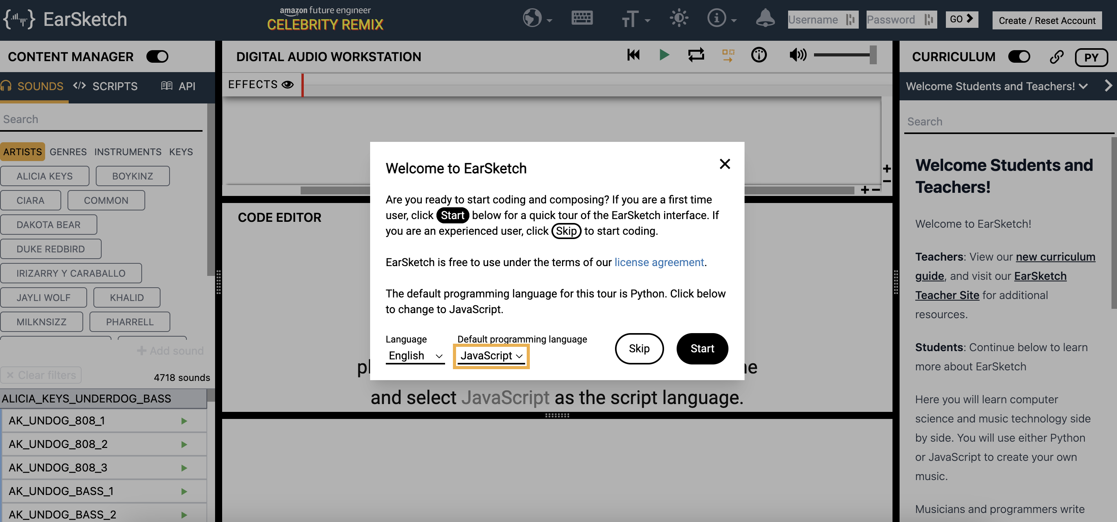Toggle loop playback icon
The height and width of the screenshot is (522, 1117).
[x=696, y=55]
